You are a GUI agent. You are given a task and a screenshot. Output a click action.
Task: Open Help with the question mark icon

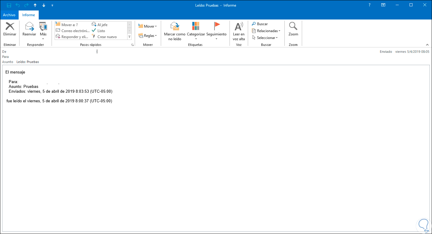pyautogui.click(x=369, y=5)
